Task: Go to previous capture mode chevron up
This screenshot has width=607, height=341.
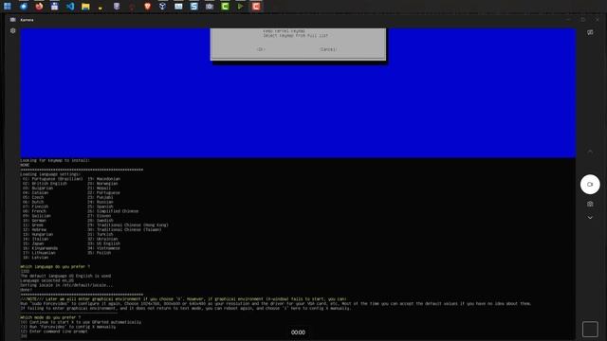Action: point(590,152)
